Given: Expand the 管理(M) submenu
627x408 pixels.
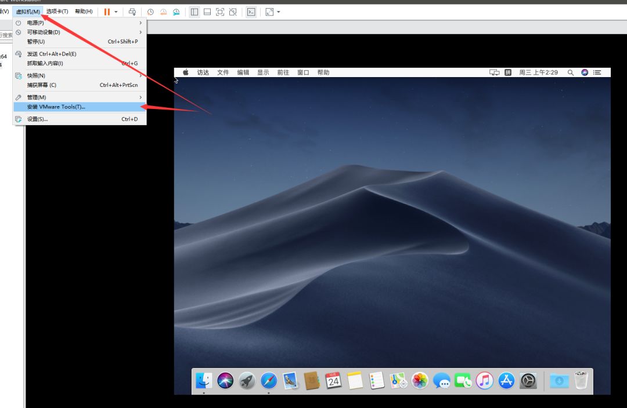Looking at the screenshot, I should [x=80, y=97].
